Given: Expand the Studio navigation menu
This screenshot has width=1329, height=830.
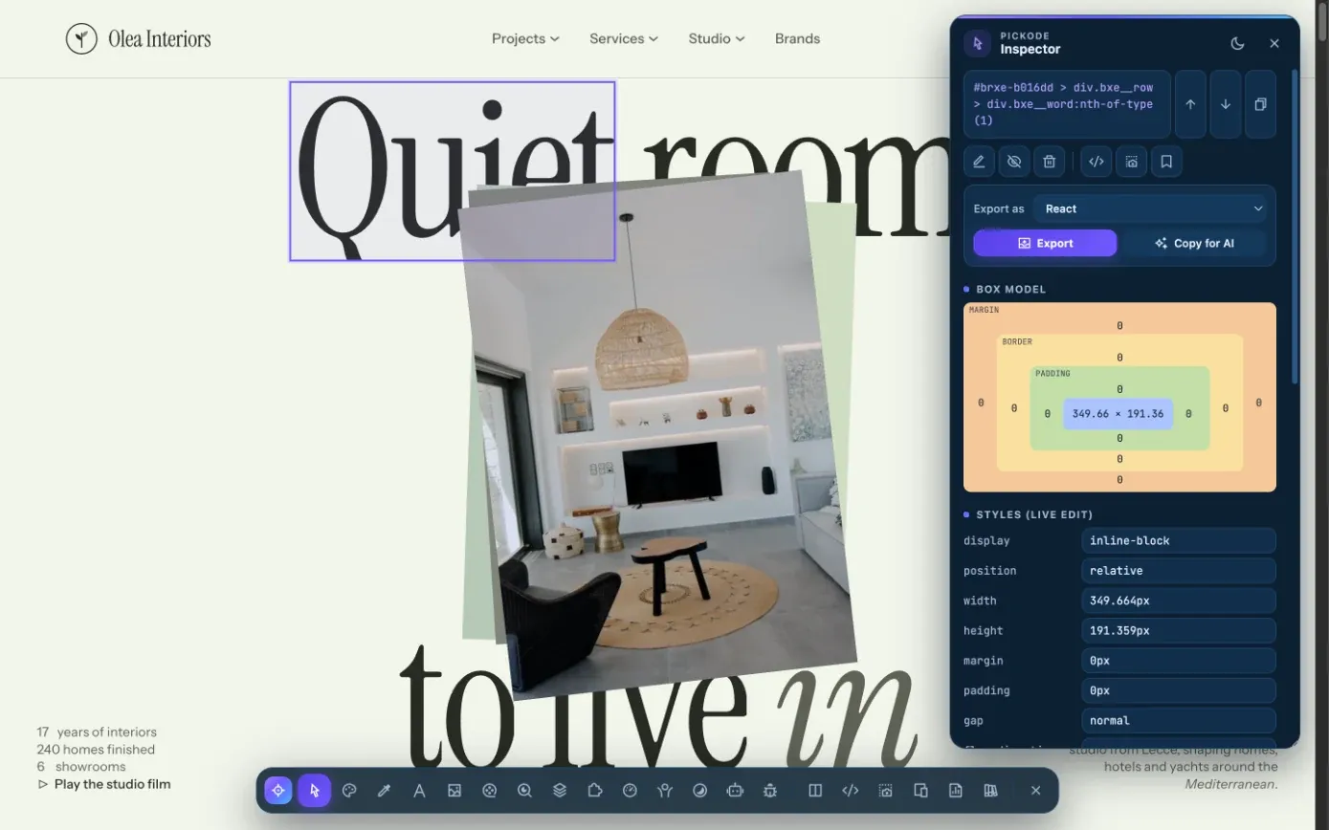Looking at the screenshot, I should [x=717, y=38].
